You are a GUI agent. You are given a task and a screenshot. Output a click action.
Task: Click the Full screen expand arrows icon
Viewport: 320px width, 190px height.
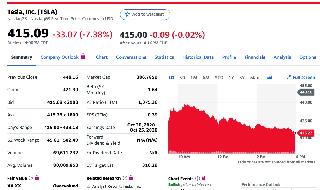(x=289, y=78)
